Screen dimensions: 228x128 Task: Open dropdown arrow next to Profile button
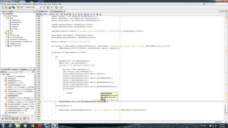pyautogui.click(x=63, y=7)
